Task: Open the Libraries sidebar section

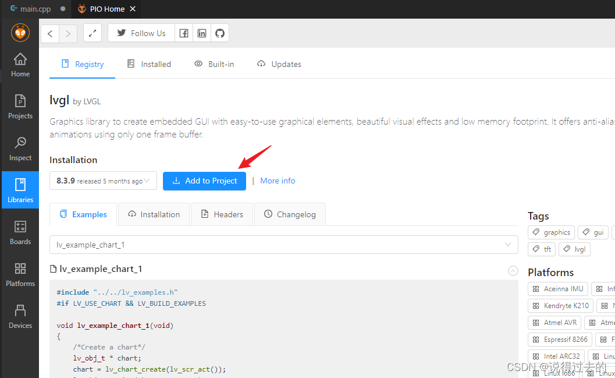Action: click(20, 190)
